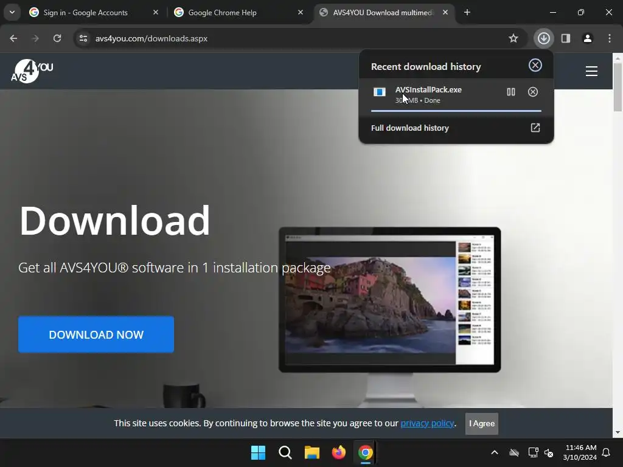Screen dimensions: 623x467
Task: Open a new tab with plus icon
Action: click(x=467, y=12)
